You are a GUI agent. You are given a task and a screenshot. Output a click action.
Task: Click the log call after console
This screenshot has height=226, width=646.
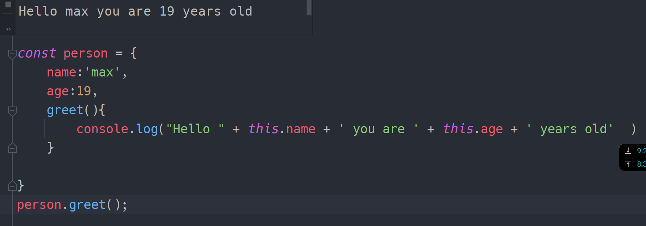[x=147, y=129]
